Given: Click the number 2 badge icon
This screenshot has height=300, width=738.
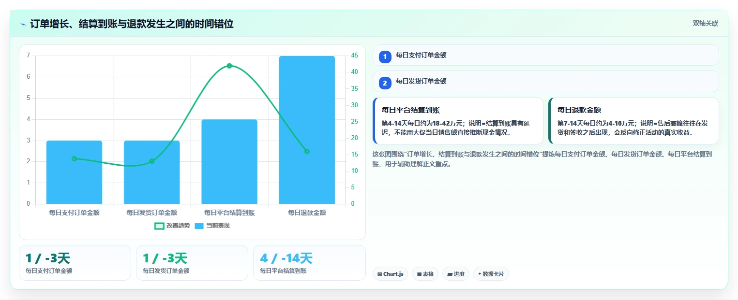Looking at the screenshot, I should (385, 83).
